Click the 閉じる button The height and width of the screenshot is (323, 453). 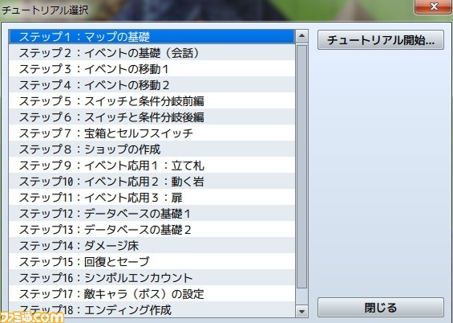point(381,308)
